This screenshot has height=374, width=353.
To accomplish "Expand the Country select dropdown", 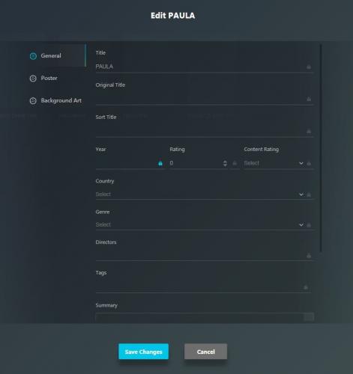I will tap(200, 194).
